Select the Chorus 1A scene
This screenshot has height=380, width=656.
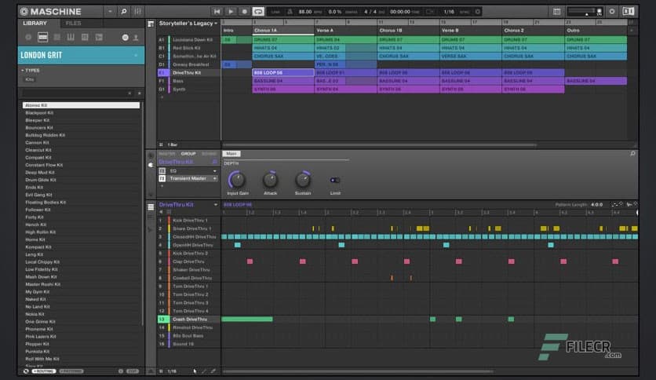pos(282,30)
